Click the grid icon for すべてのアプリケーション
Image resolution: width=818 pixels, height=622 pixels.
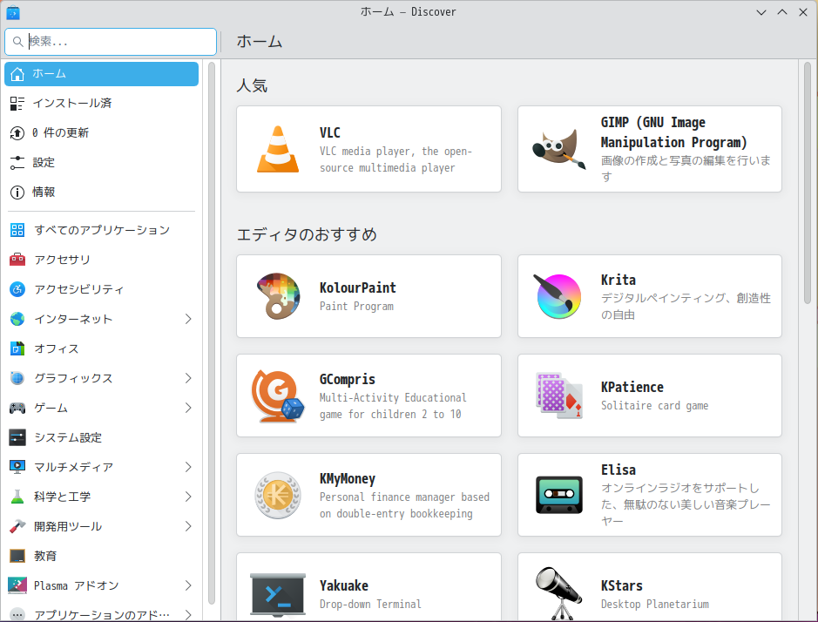click(x=17, y=230)
